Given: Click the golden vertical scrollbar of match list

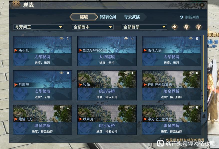Looking at the screenshot, I should (204, 74).
